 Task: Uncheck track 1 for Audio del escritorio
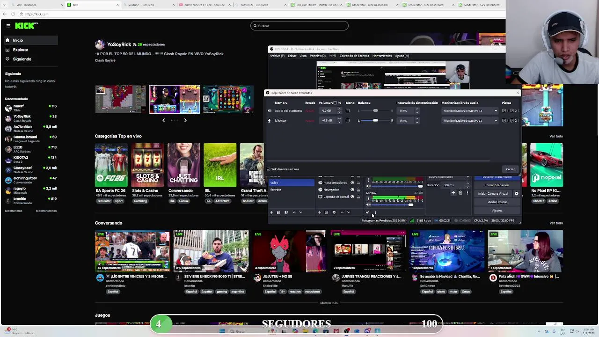(x=504, y=111)
